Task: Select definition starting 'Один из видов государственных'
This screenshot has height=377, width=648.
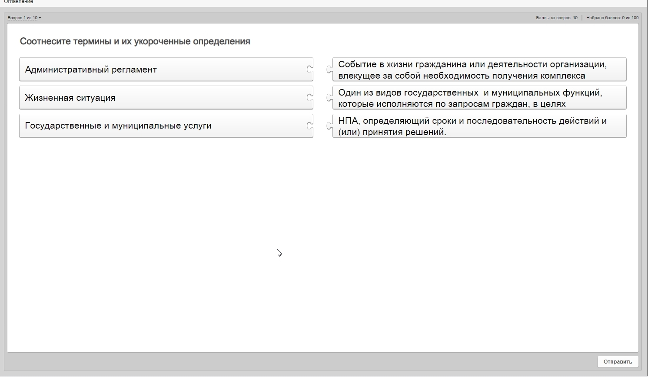Action: [x=479, y=98]
